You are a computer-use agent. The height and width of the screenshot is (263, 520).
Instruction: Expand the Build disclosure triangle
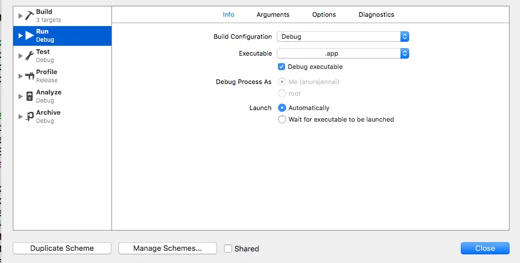(20, 16)
